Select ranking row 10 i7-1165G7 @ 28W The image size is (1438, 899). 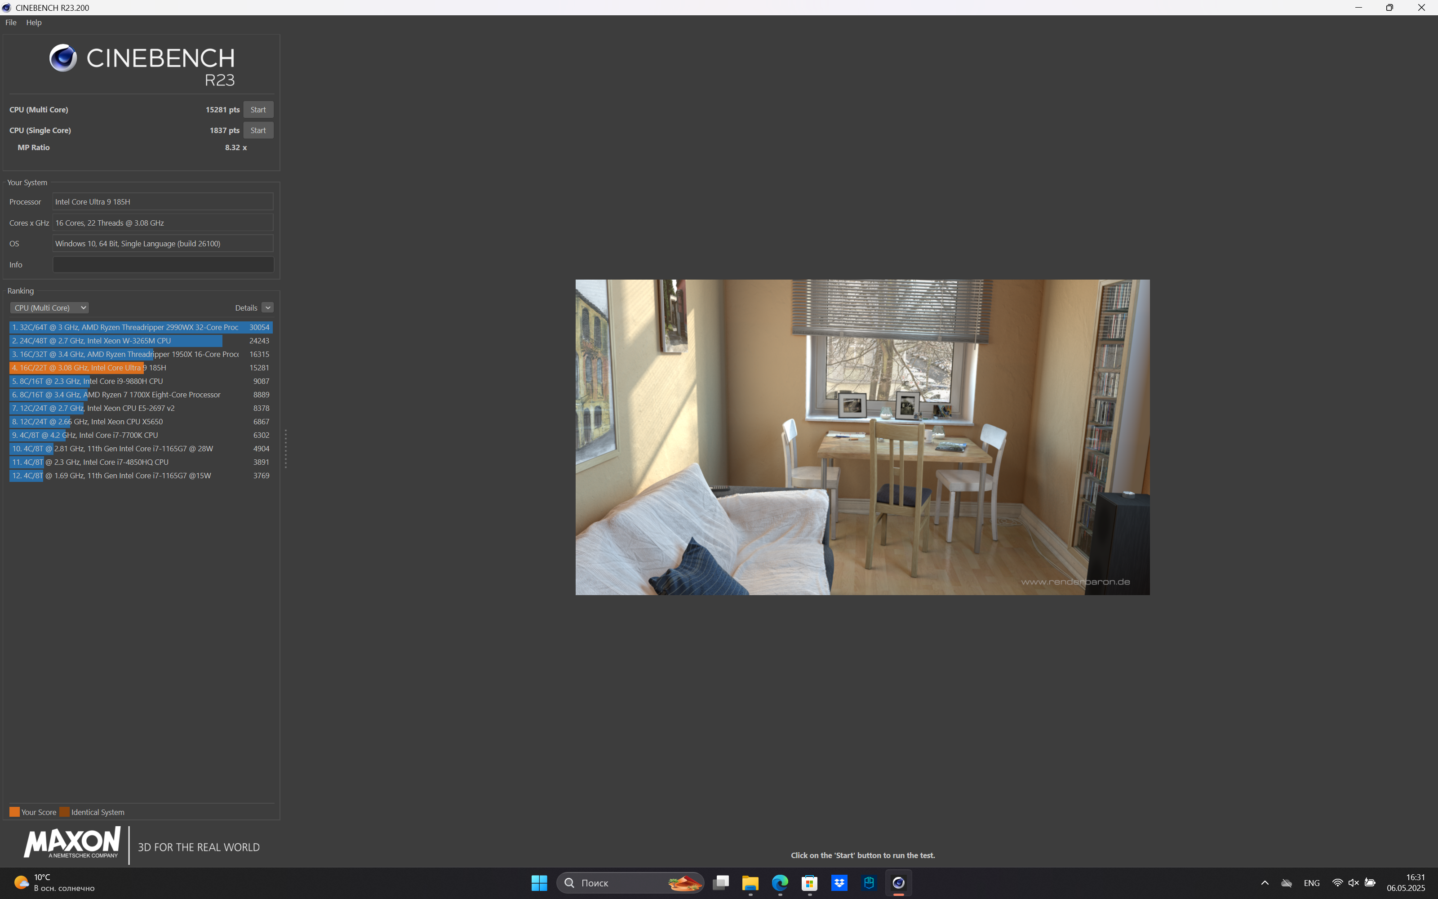click(x=141, y=448)
